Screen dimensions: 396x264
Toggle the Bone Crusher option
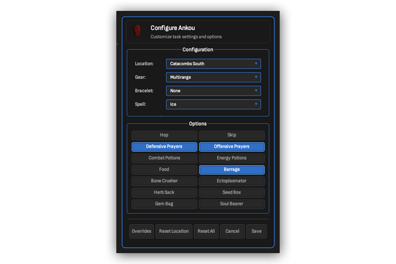click(x=164, y=181)
